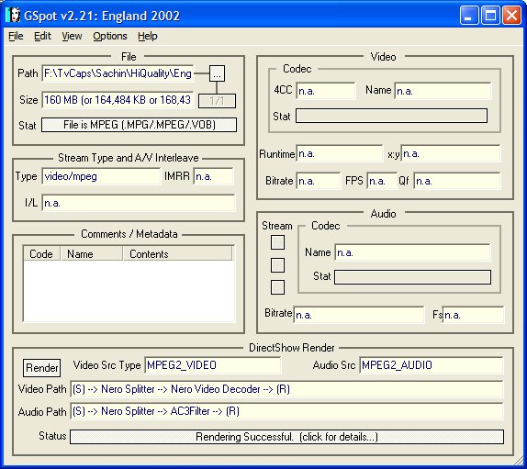Open the Options menu
This screenshot has width=527, height=469.
click(110, 36)
